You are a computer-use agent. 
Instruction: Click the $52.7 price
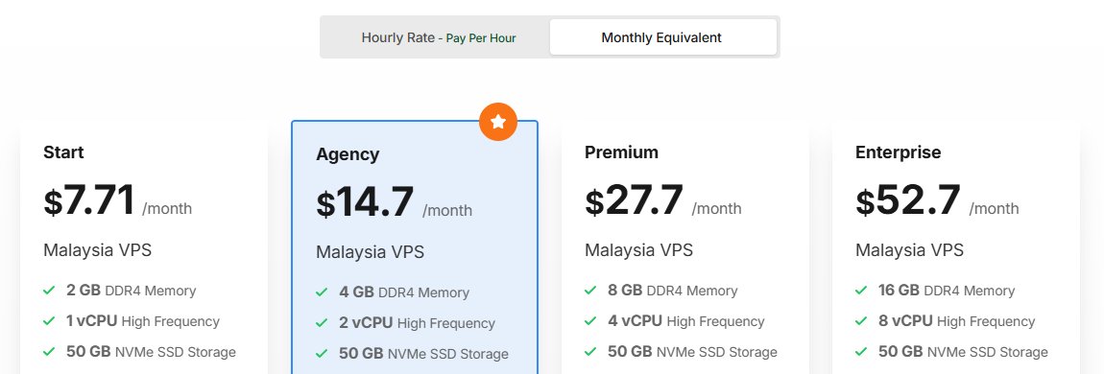[908, 200]
